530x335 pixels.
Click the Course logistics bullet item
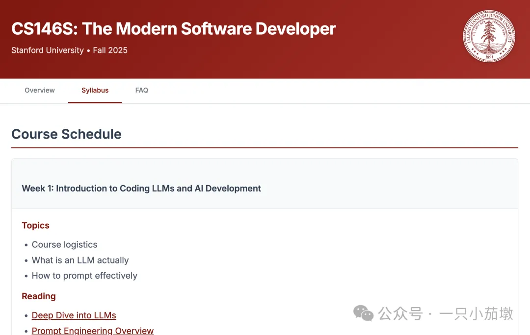tap(64, 244)
